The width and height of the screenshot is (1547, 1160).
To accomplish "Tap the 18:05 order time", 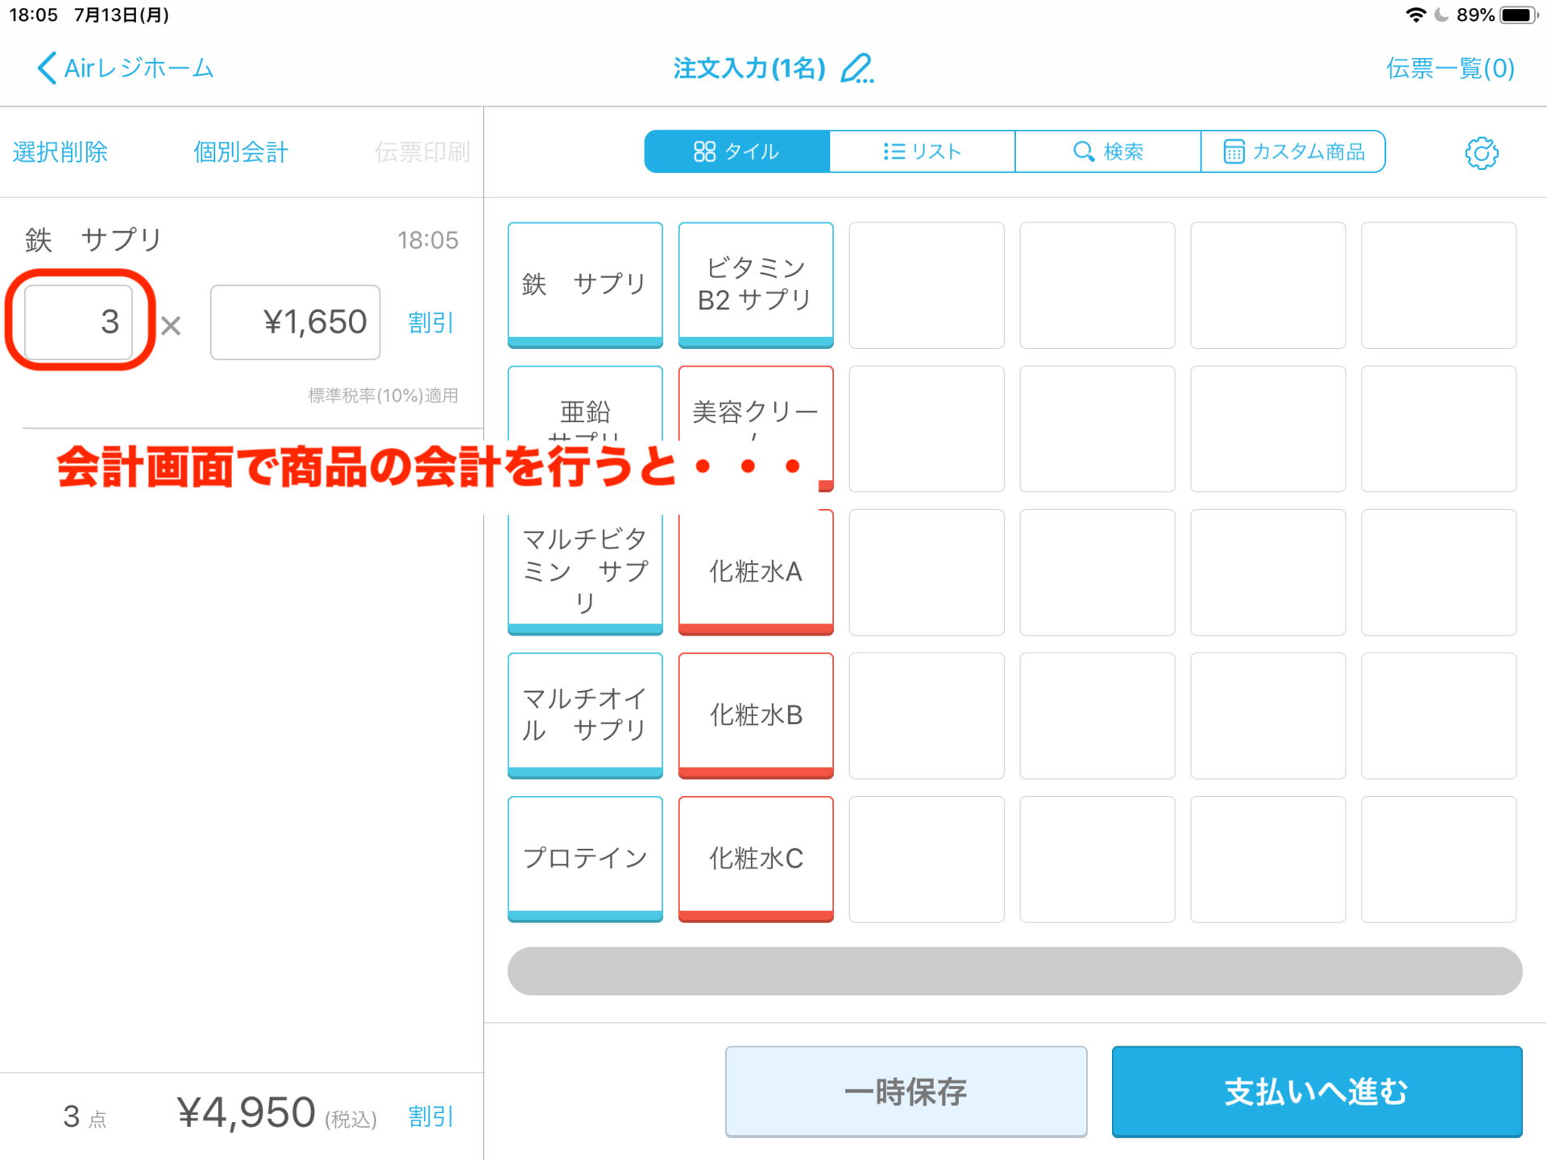I will pyautogui.click(x=427, y=240).
